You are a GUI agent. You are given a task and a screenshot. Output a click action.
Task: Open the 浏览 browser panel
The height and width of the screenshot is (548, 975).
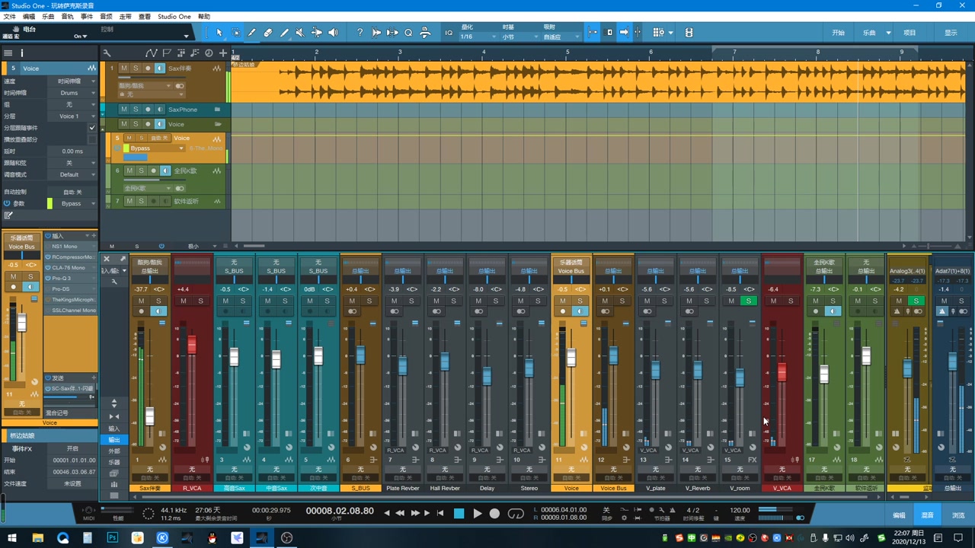[957, 515]
